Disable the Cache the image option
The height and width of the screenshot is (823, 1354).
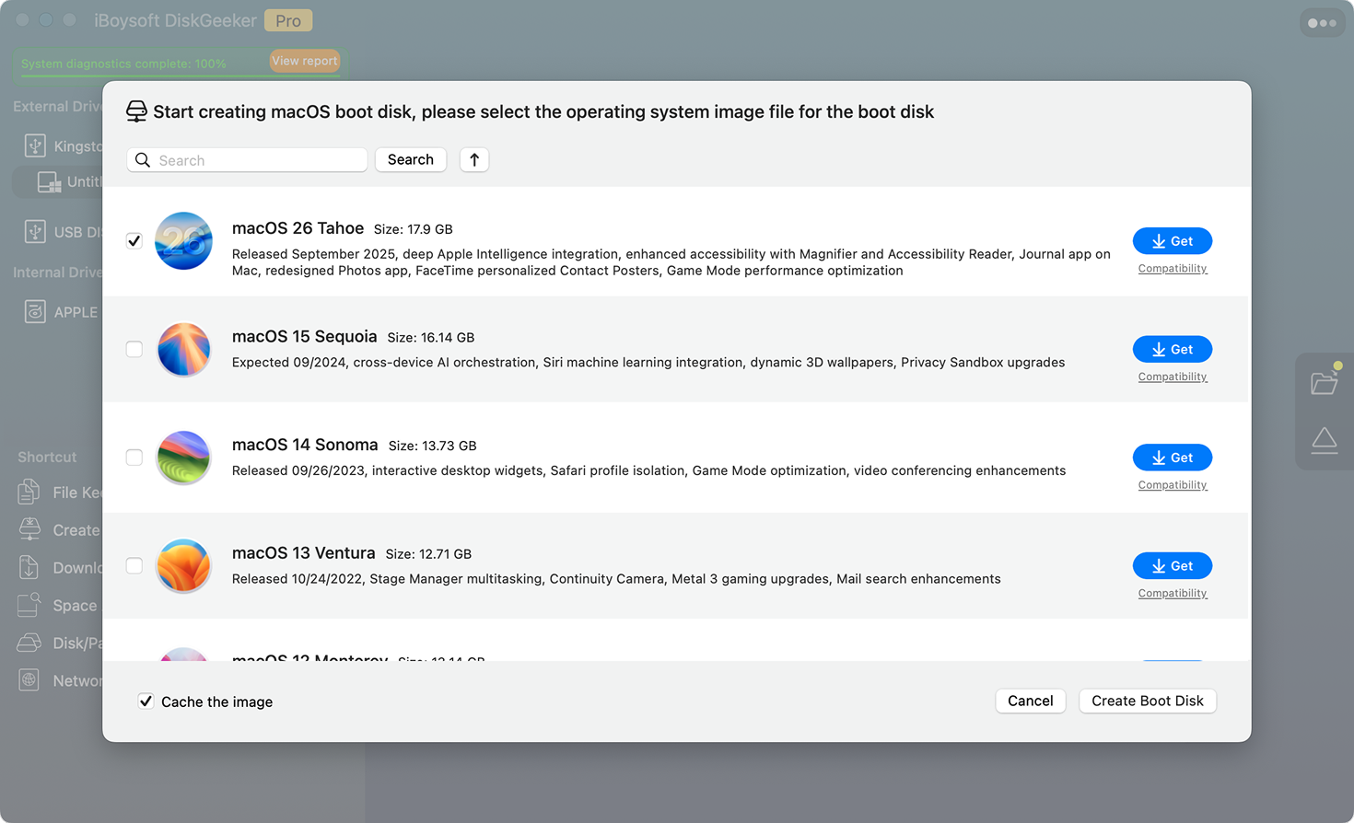146,701
